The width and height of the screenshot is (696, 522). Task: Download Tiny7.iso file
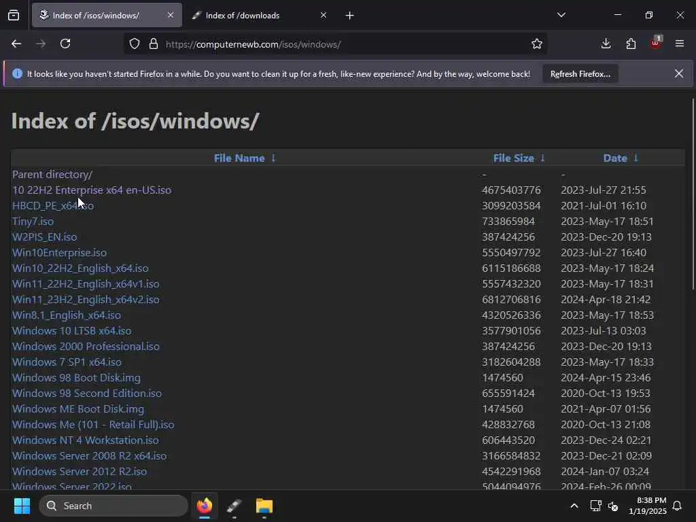tap(33, 221)
